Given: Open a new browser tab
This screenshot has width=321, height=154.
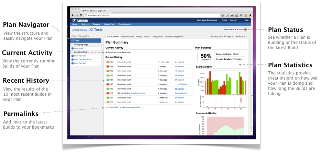Looking at the screenshot, I should (113, 11).
